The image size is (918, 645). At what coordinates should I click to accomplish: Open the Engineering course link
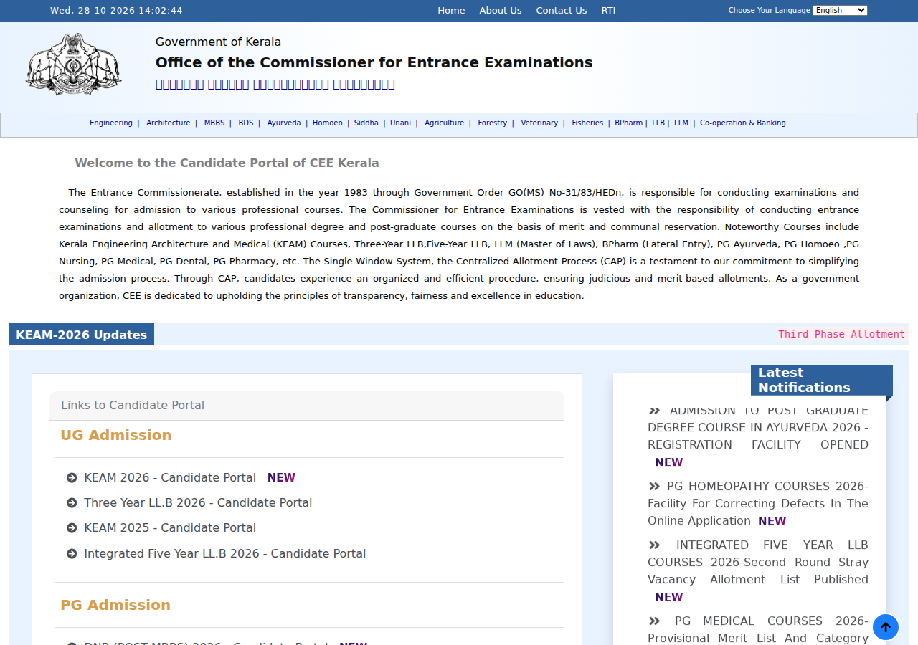tap(111, 123)
